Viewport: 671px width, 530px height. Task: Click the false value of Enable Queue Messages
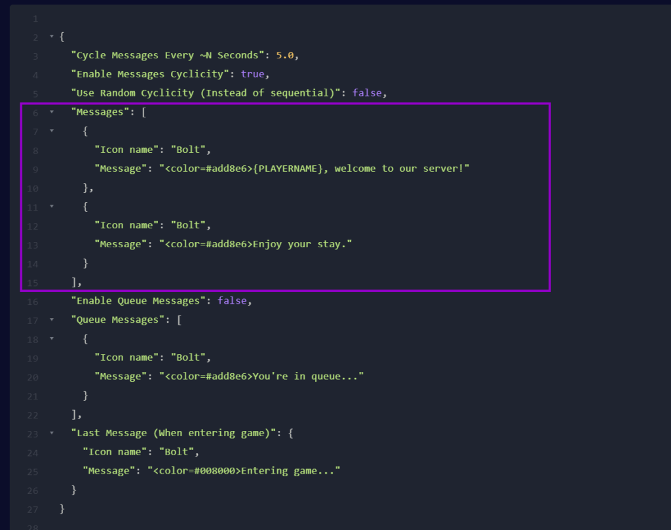point(232,301)
